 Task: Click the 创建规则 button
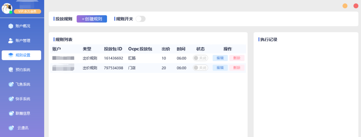point(92,19)
